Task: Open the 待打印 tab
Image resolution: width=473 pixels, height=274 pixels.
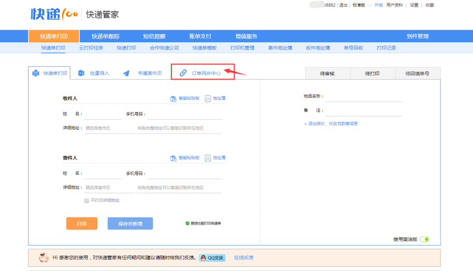Action: (x=372, y=73)
